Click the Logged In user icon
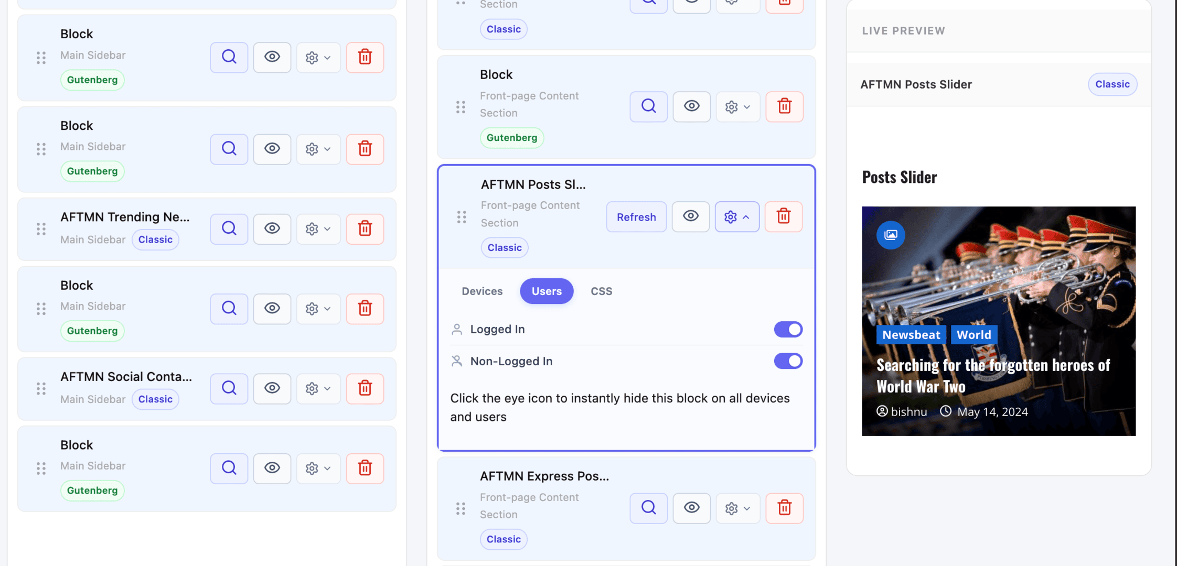This screenshot has height=566, width=1177. point(457,329)
